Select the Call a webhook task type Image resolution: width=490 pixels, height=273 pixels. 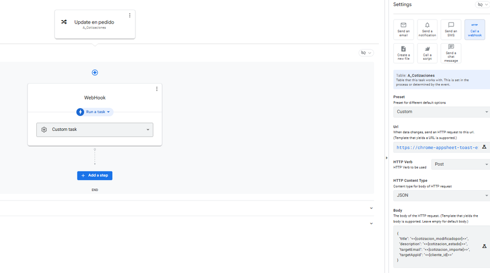coord(475,30)
